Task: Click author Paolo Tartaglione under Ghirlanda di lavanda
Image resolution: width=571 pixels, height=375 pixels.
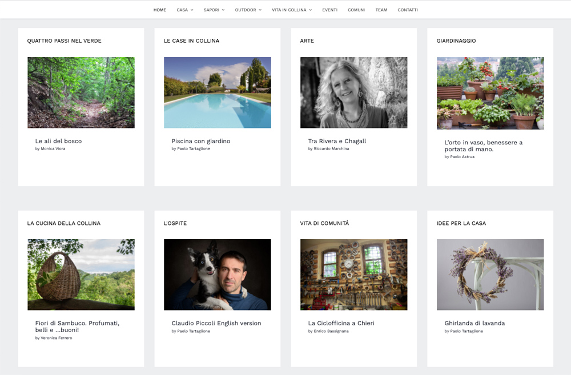Action: [466, 331]
